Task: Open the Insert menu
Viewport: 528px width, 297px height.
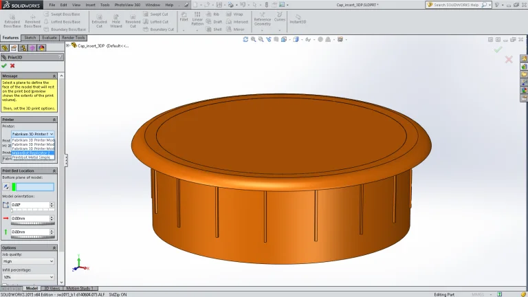Action: point(90,5)
